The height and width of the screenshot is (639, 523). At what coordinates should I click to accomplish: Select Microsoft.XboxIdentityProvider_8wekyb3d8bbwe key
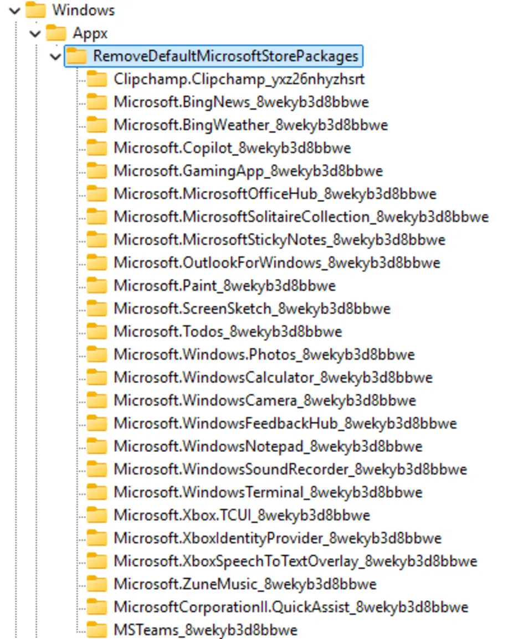click(277, 538)
